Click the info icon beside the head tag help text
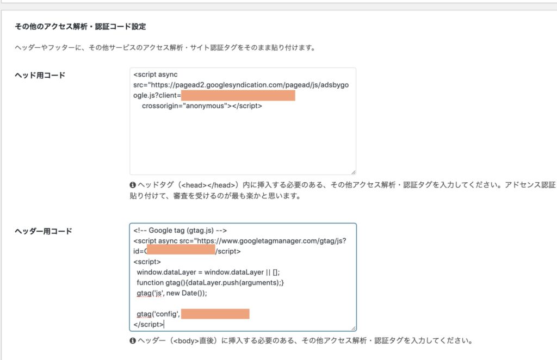This screenshot has width=557, height=360. point(133,185)
